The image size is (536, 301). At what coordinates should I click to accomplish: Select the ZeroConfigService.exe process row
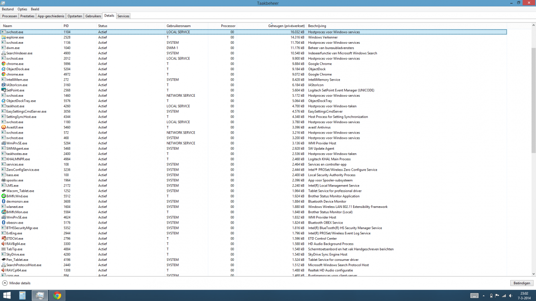(x=254, y=170)
